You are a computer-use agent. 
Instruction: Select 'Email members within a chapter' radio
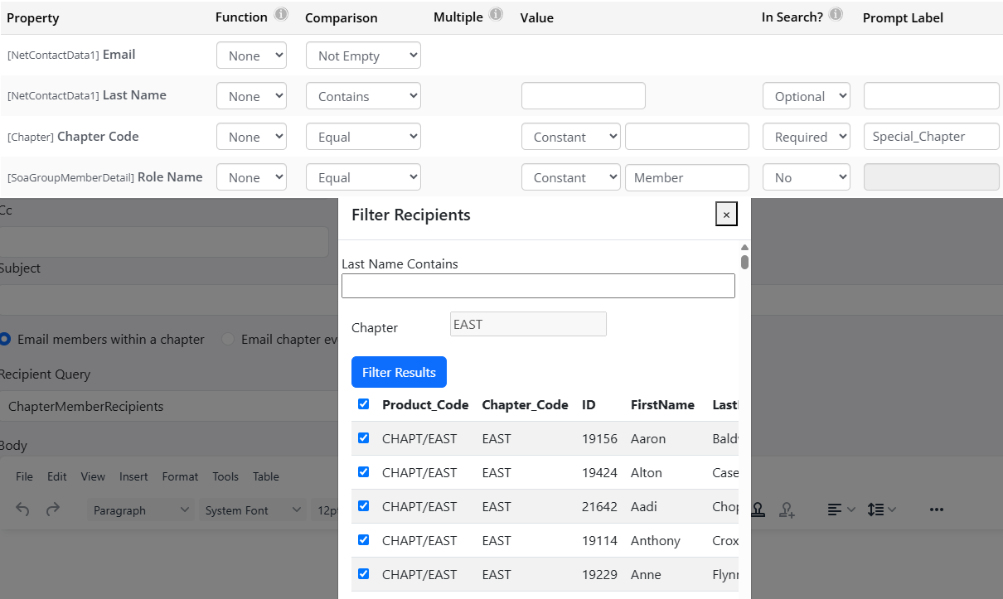5,339
